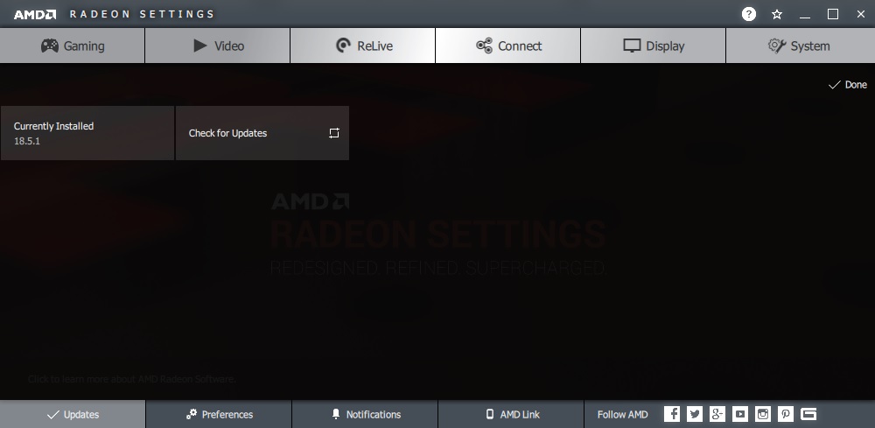The width and height of the screenshot is (875, 428).
Task: Open the Currently Installed 18.5.1 tile
Action: pos(87,133)
